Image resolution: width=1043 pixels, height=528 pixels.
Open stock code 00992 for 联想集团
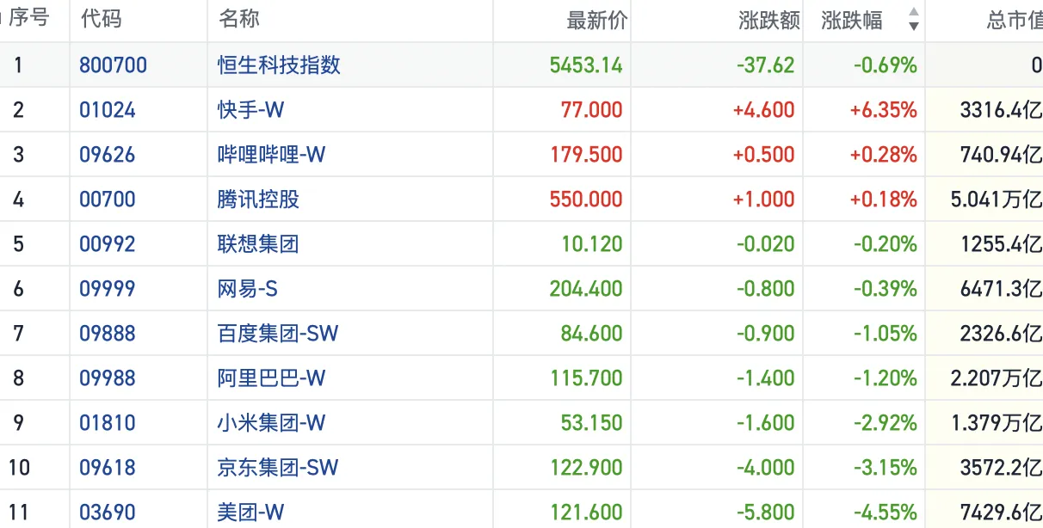click(x=108, y=244)
